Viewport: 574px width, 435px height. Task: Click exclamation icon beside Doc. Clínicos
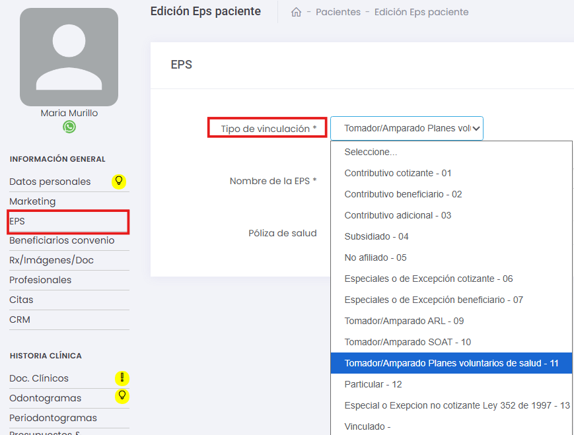point(122,378)
